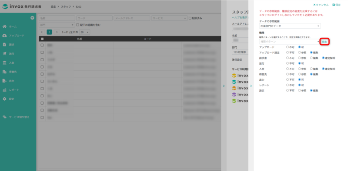Click the ヘルプを表示 link
This screenshot has width=348, height=171.
(240, 17)
